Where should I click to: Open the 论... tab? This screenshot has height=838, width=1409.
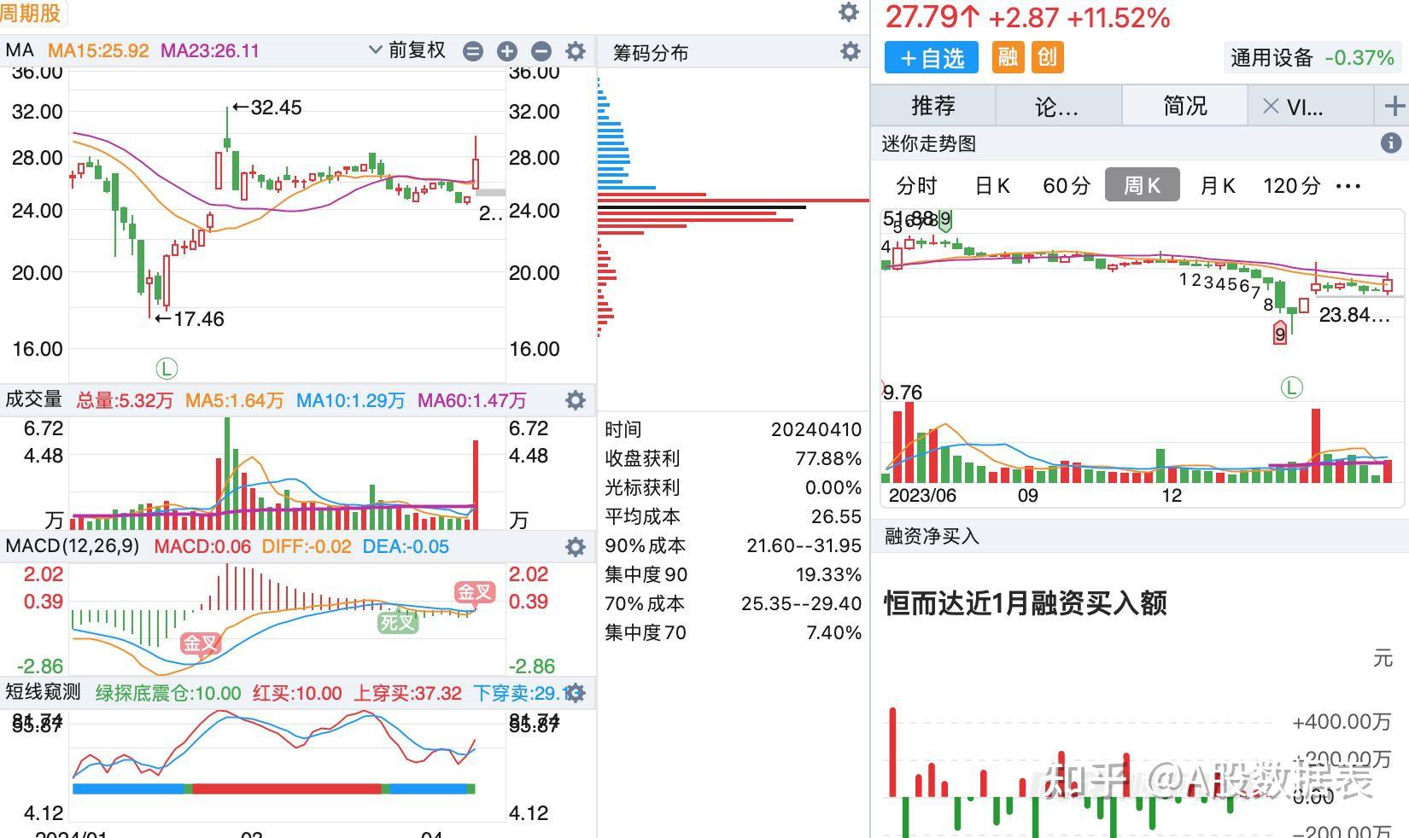pos(1057,106)
